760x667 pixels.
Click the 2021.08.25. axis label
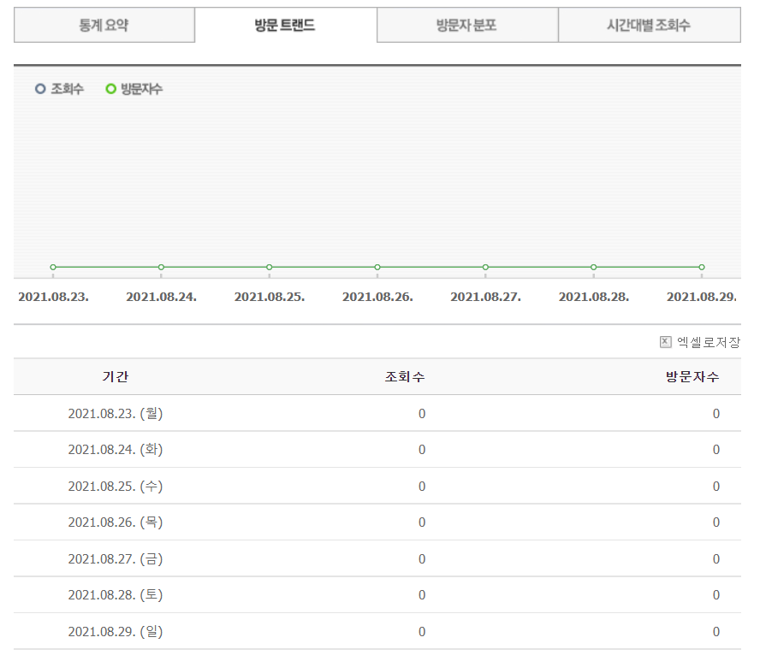click(x=270, y=297)
